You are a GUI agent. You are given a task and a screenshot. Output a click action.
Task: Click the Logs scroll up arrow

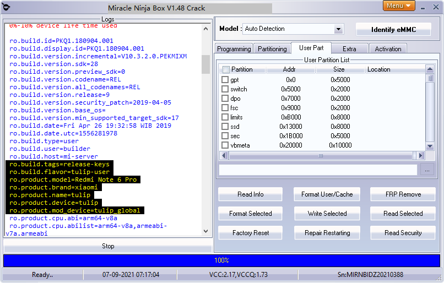point(205,29)
